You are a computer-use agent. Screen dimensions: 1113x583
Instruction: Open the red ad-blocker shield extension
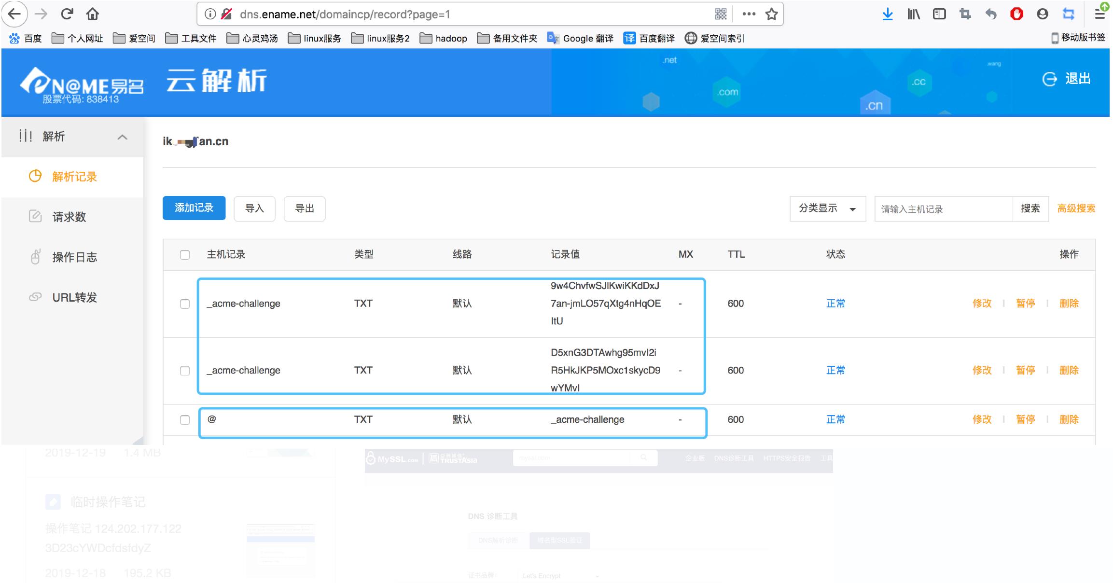click(x=1016, y=14)
